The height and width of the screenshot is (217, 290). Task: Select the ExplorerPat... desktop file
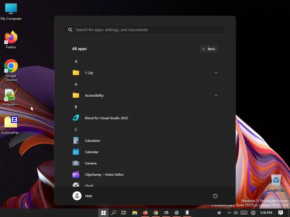click(x=11, y=125)
